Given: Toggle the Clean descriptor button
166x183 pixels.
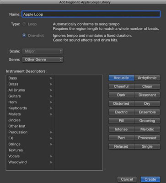Looking at the screenshot, I should pos(147,86).
